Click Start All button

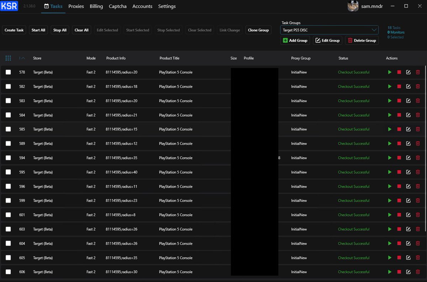click(x=38, y=30)
